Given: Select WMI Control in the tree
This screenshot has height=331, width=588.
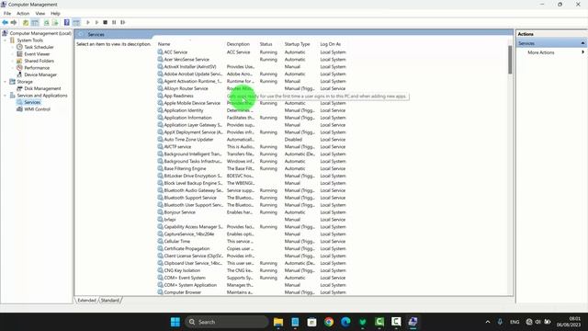Looking at the screenshot, I should [x=37, y=109].
